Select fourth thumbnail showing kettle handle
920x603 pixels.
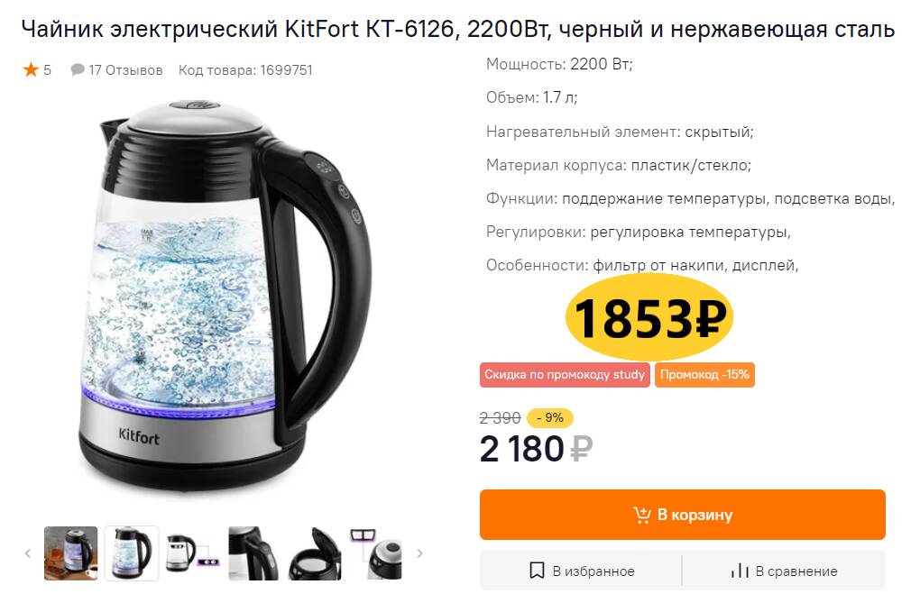tap(253, 553)
